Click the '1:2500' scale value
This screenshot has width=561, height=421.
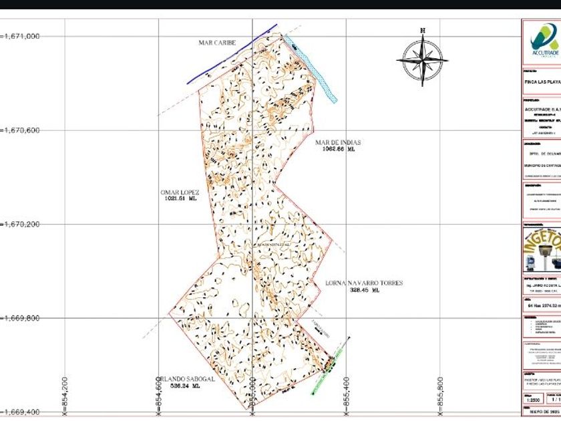pyautogui.click(x=533, y=400)
